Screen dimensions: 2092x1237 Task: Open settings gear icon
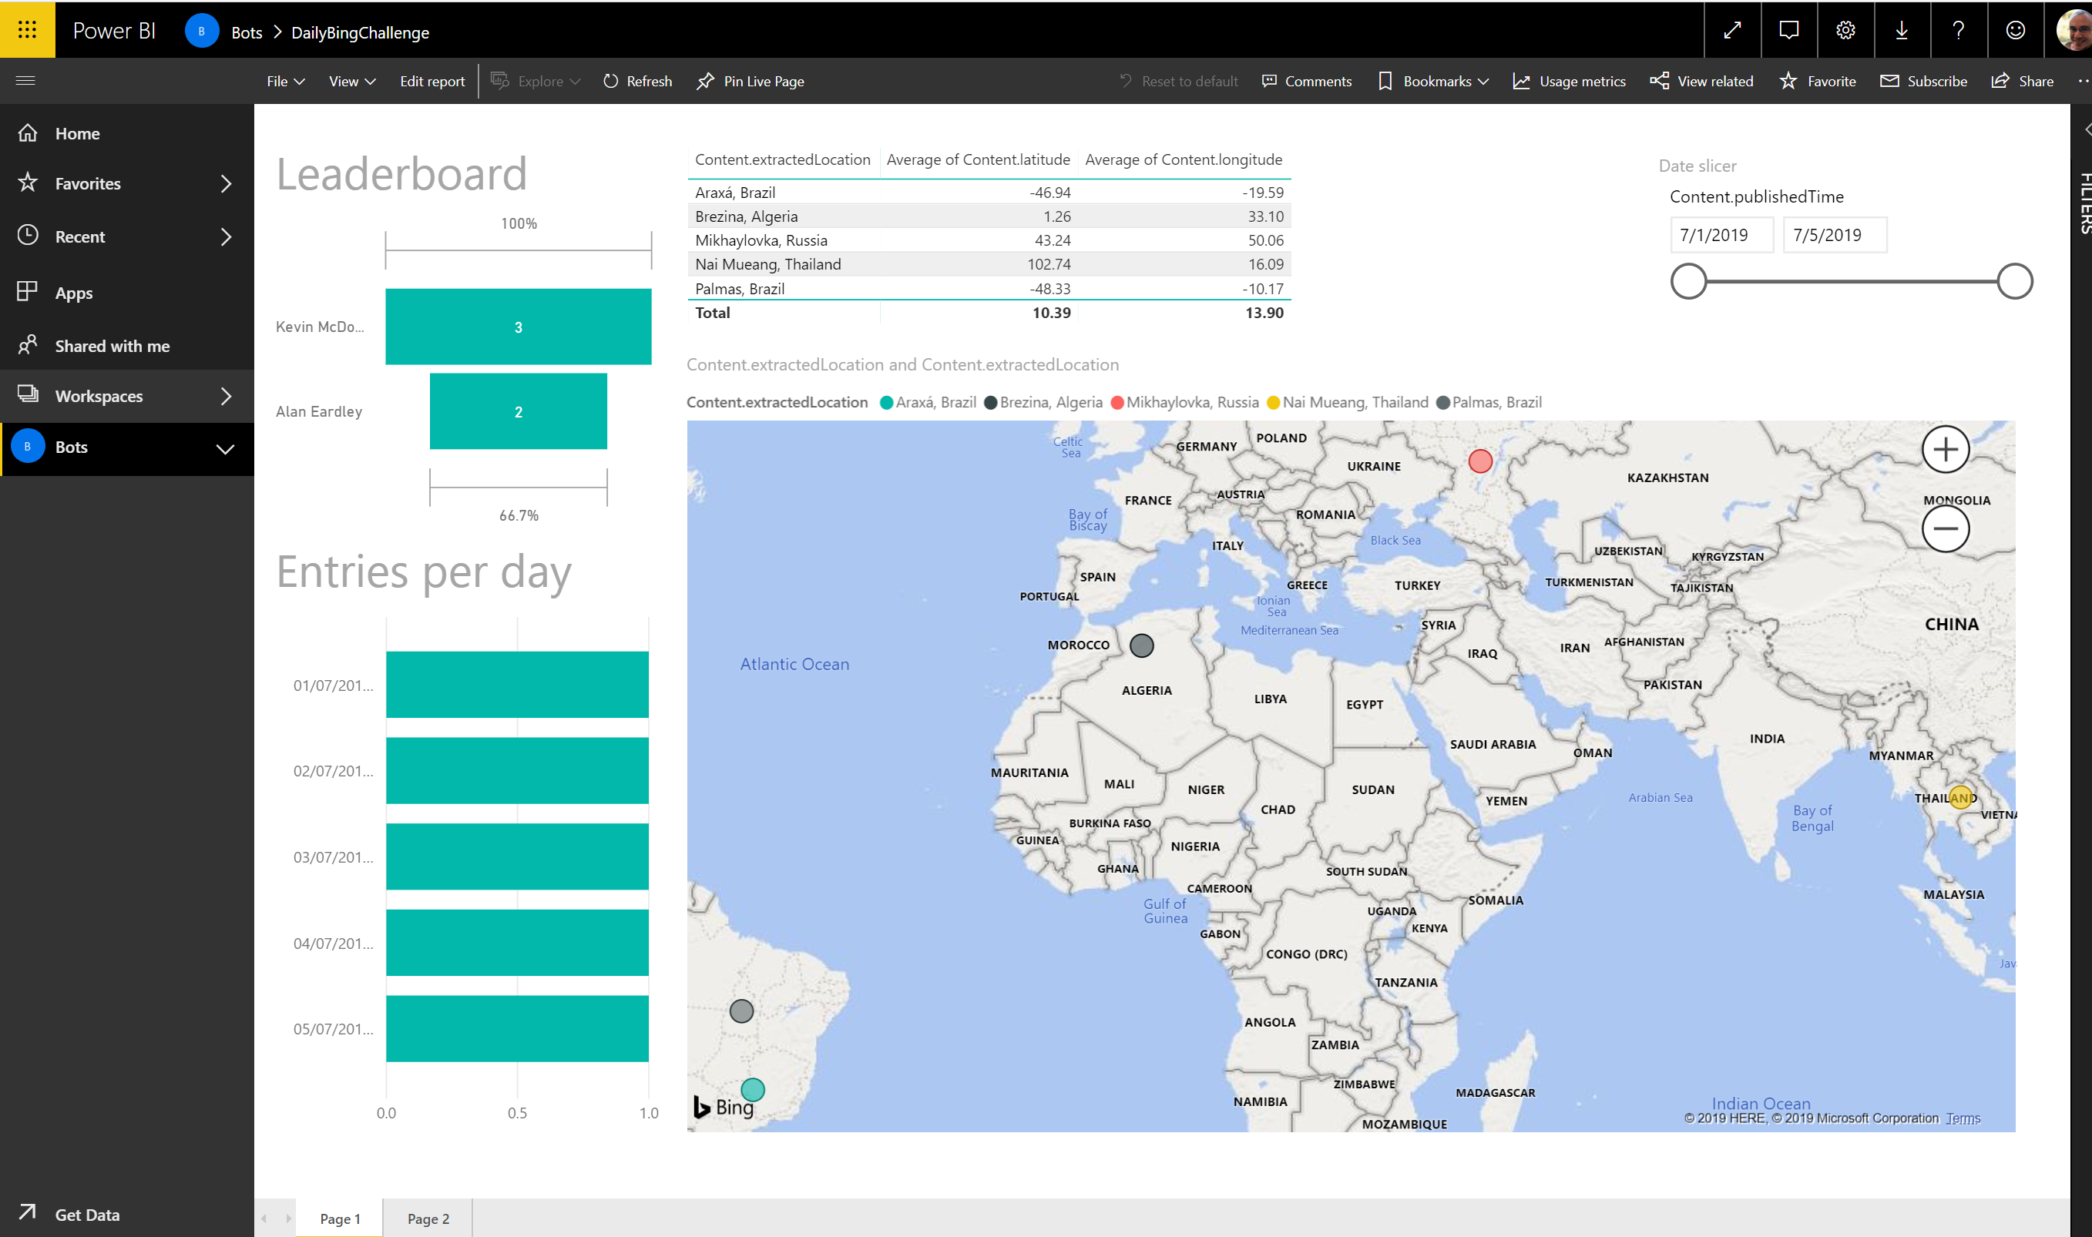point(1845,31)
